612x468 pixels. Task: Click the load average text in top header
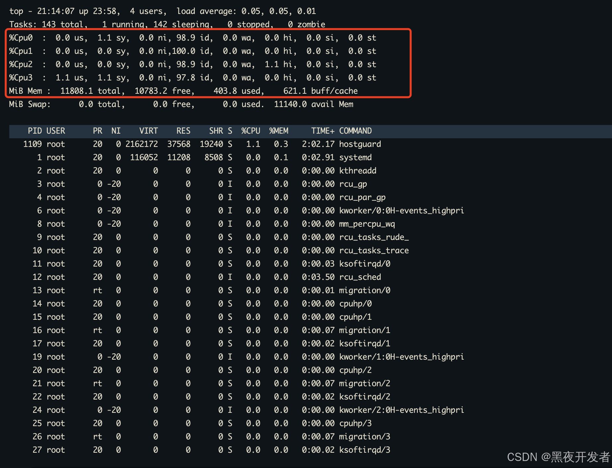(x=246, y=11)
